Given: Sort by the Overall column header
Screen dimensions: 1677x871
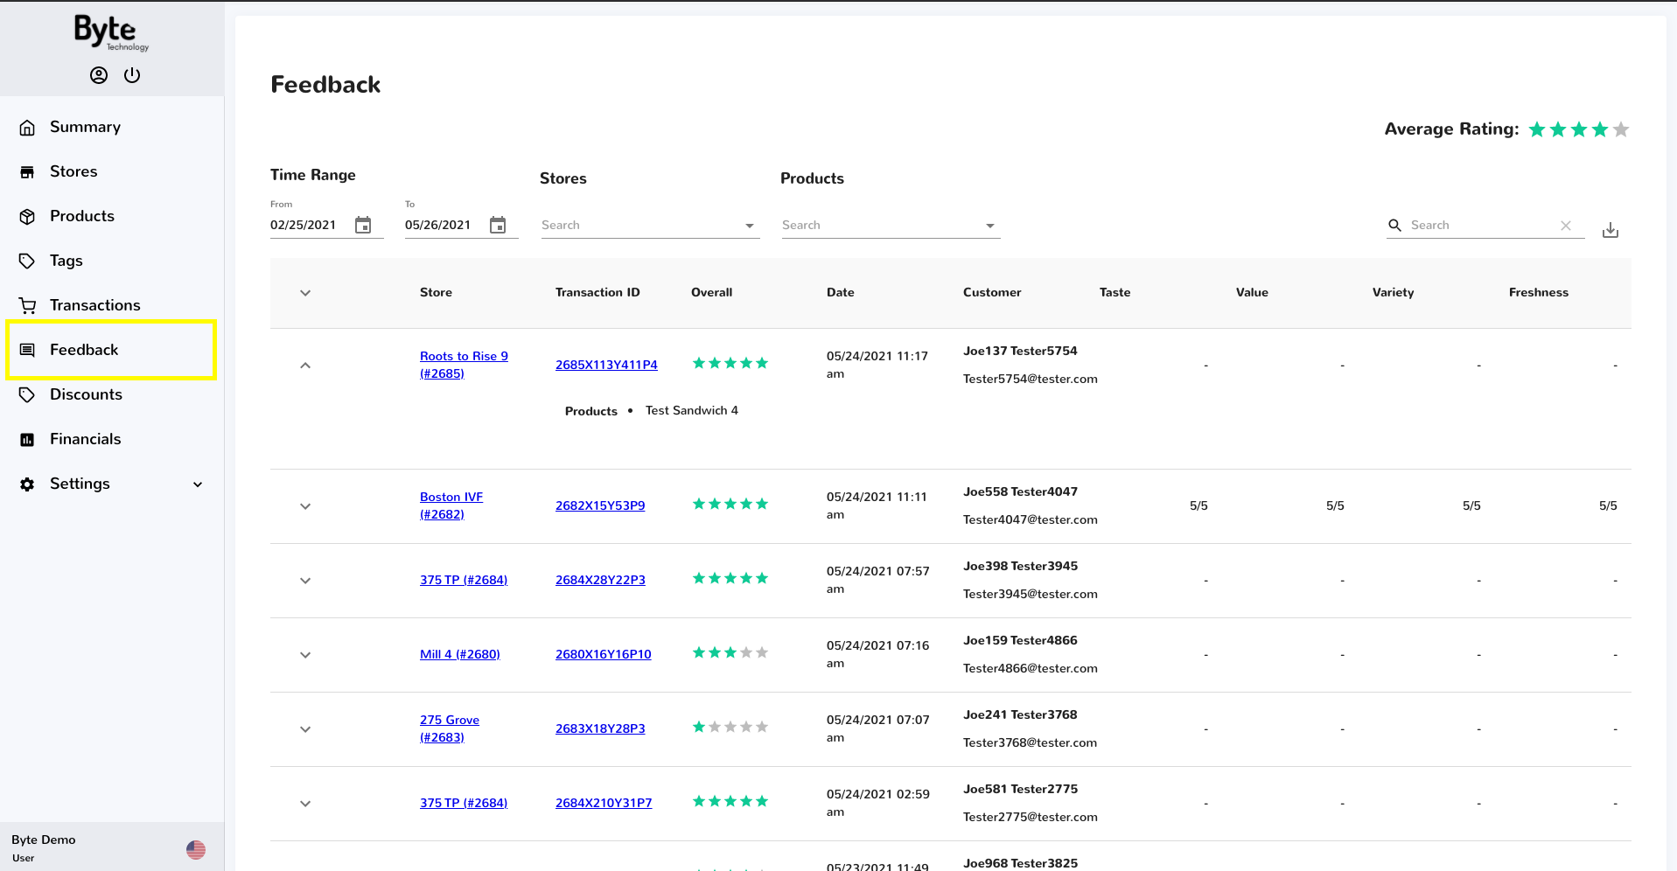Looking at the screenshot, I should pos(712,293).
